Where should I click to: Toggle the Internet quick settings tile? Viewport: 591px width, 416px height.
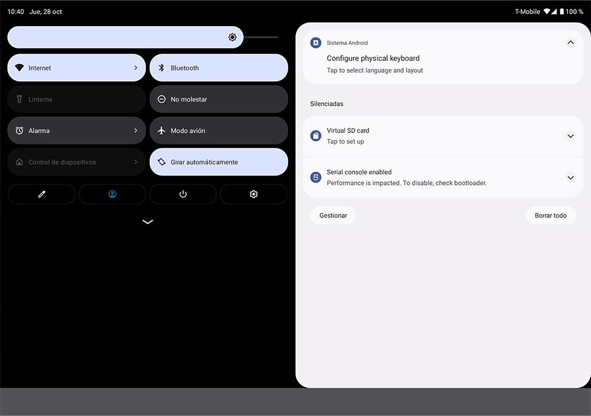point(76,68)
